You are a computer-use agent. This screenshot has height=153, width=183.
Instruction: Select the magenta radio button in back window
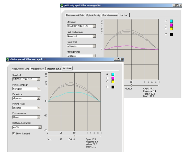point(166,25)
